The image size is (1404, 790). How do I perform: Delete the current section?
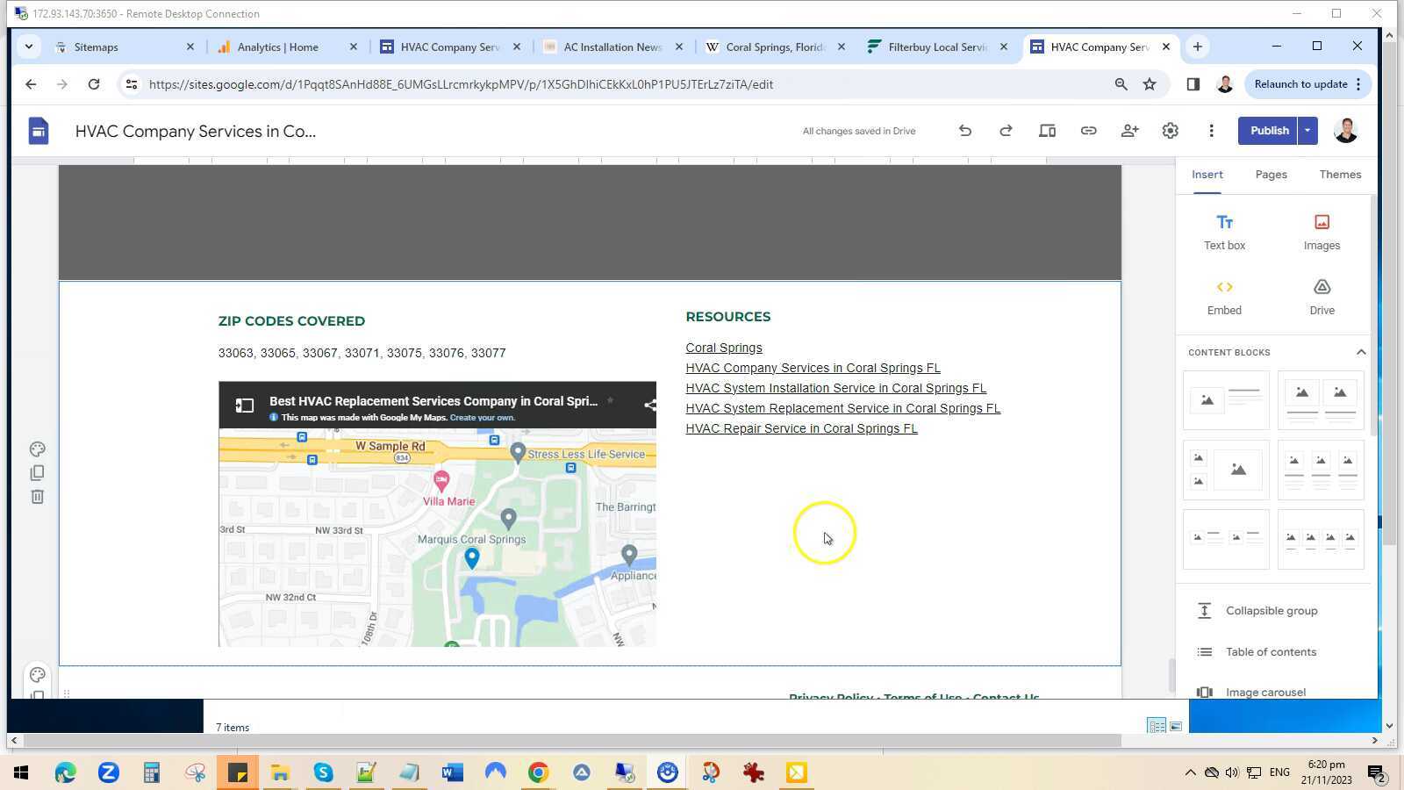coord(37,496)
